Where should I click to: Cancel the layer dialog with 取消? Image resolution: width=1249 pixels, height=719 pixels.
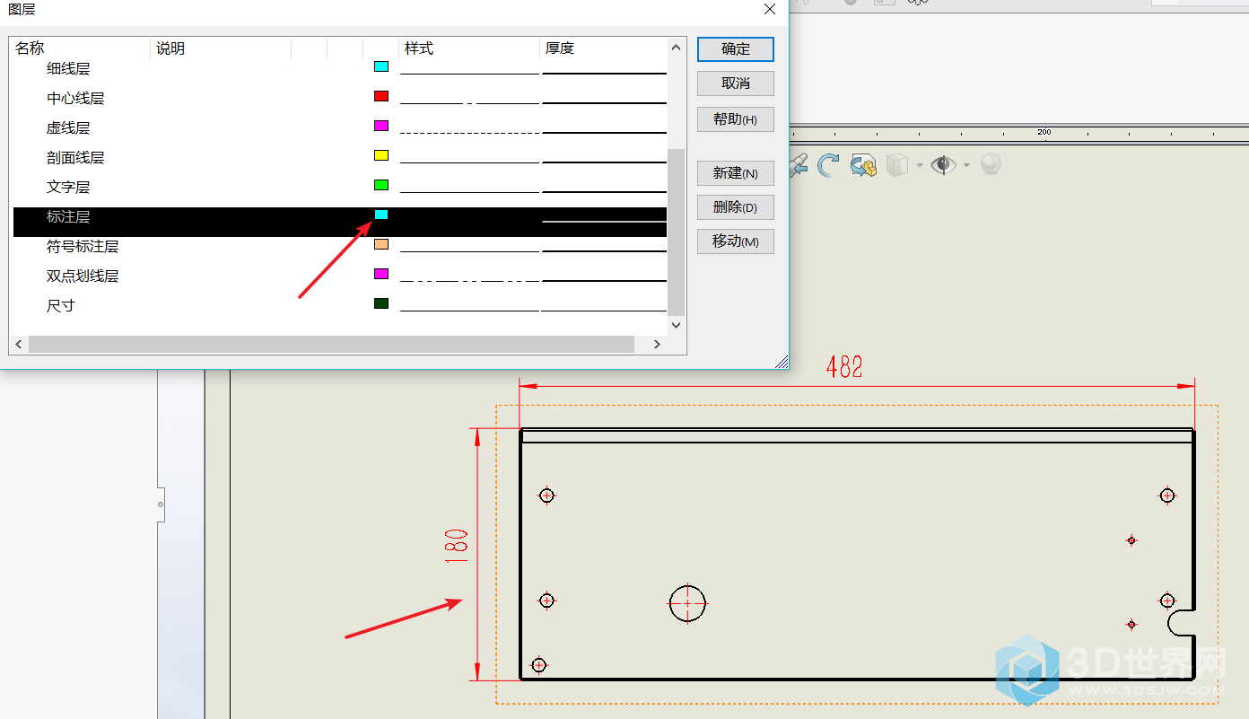[x=736, y=83]
